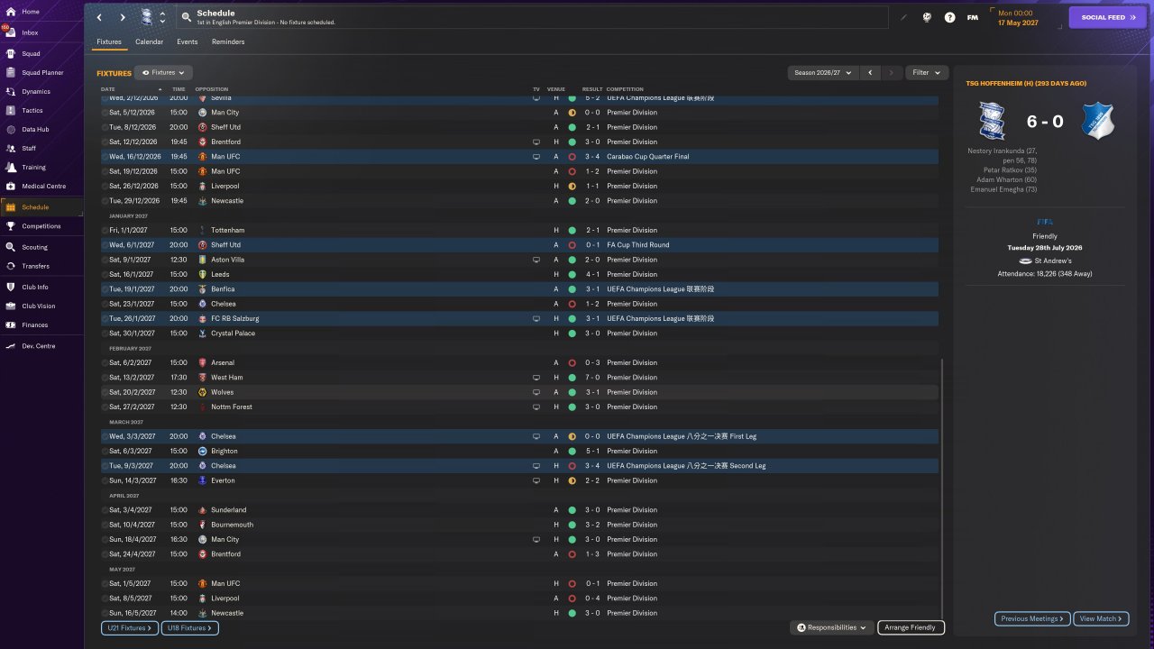The width and height of the screenshot is (1154, 649).
Task: Open the FM menu icon
Action: click(x=973, y=17)
